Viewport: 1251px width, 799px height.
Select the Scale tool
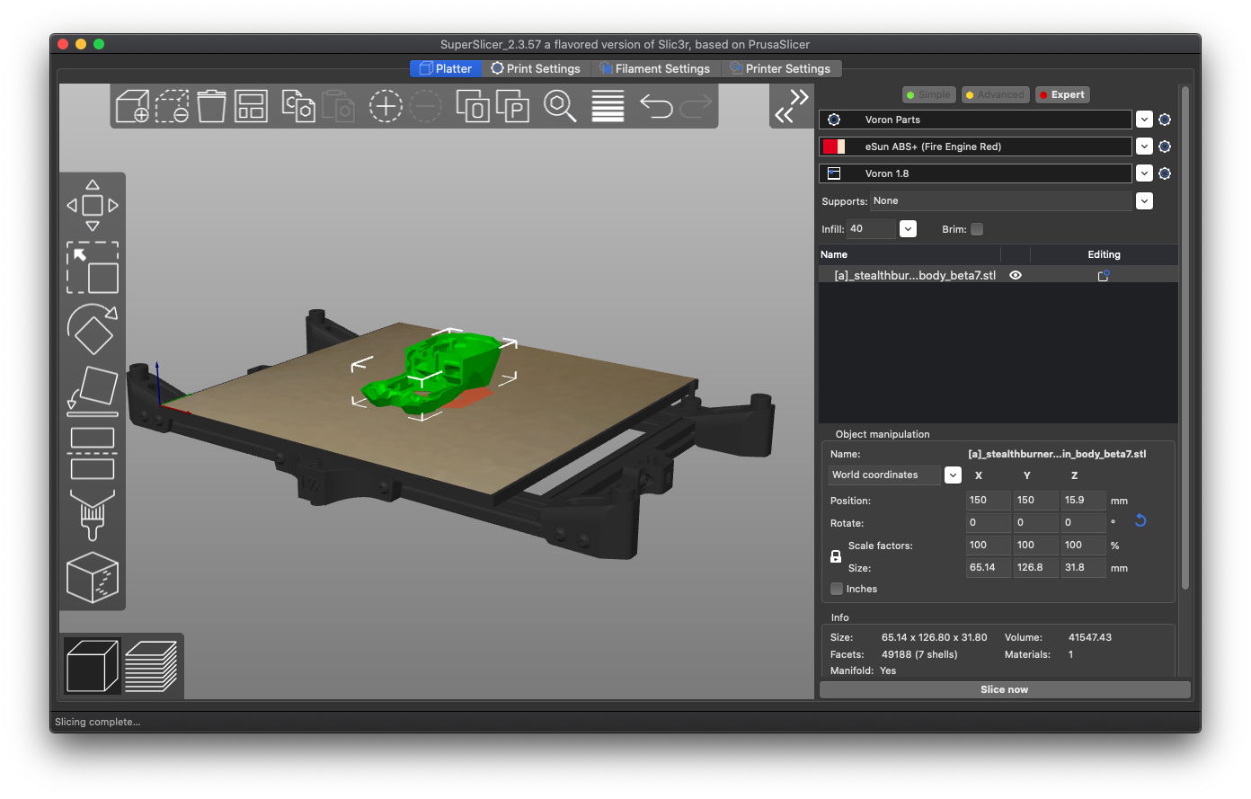93,267
